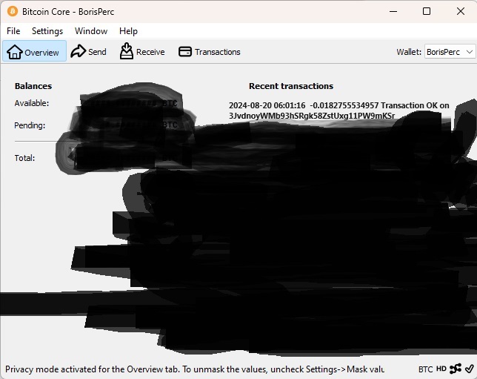
Task: Click the Total label
Action: coord(24,158)
